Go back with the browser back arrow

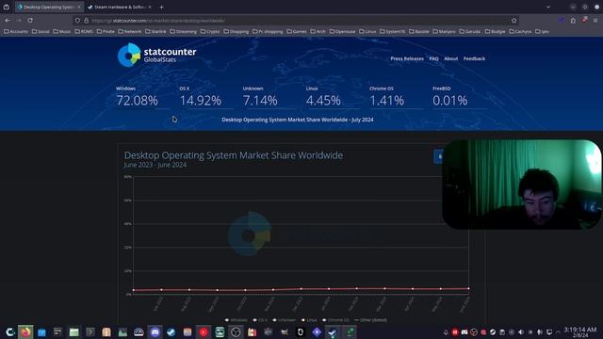point(8,21)
